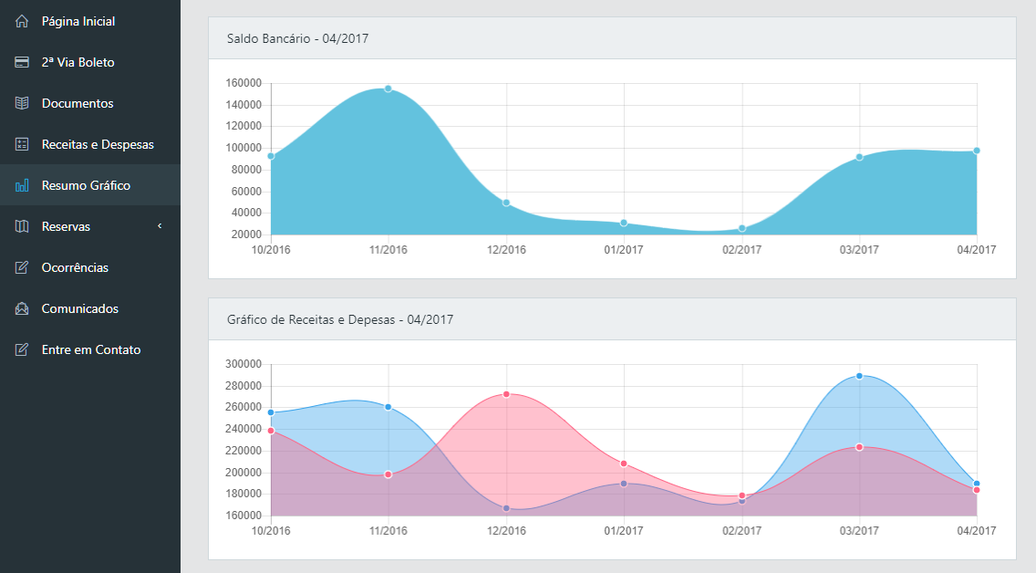This screenshot has height=573, width=1036.
Task: Click the blue 03/2017 peak data point
Action: pos(859,376)
